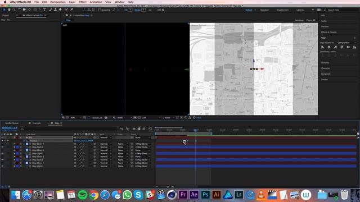Click the Pin layer red label color
The height and width of the screenshot is (202, 360).
[17, 137]
